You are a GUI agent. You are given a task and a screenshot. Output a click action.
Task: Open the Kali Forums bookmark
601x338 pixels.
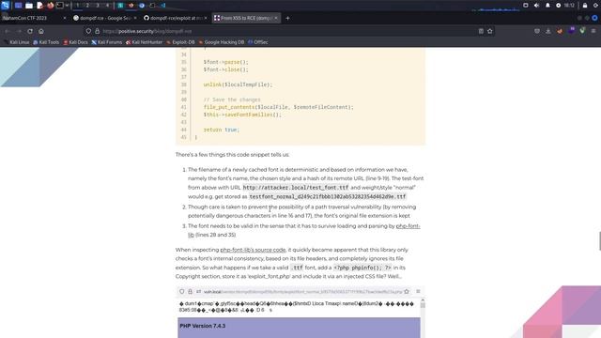coord(107,42)
